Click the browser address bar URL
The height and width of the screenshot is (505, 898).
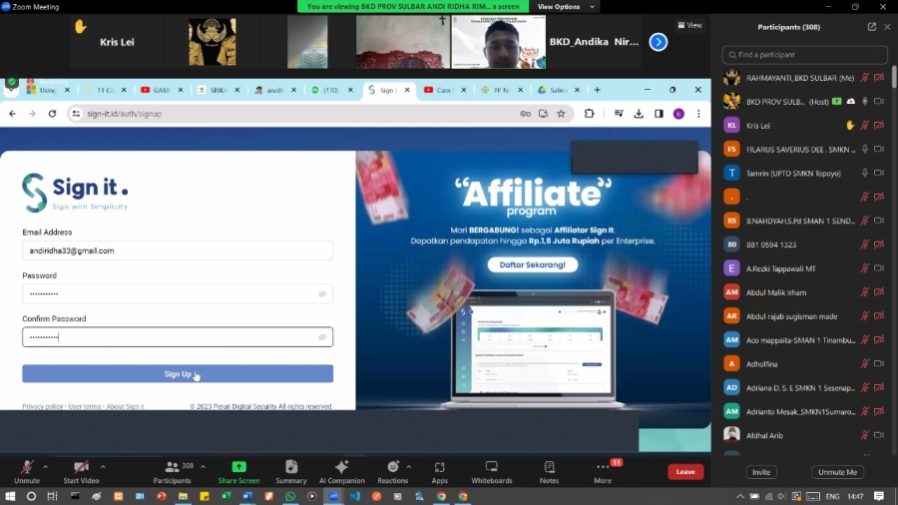125,114
